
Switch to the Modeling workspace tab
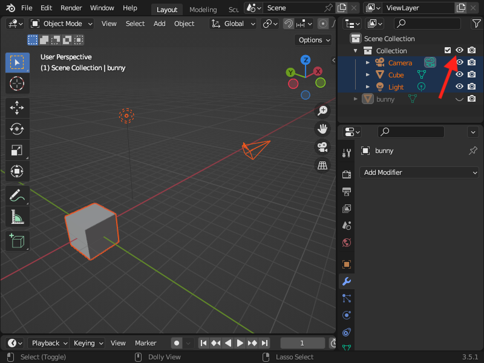point(203,10)
